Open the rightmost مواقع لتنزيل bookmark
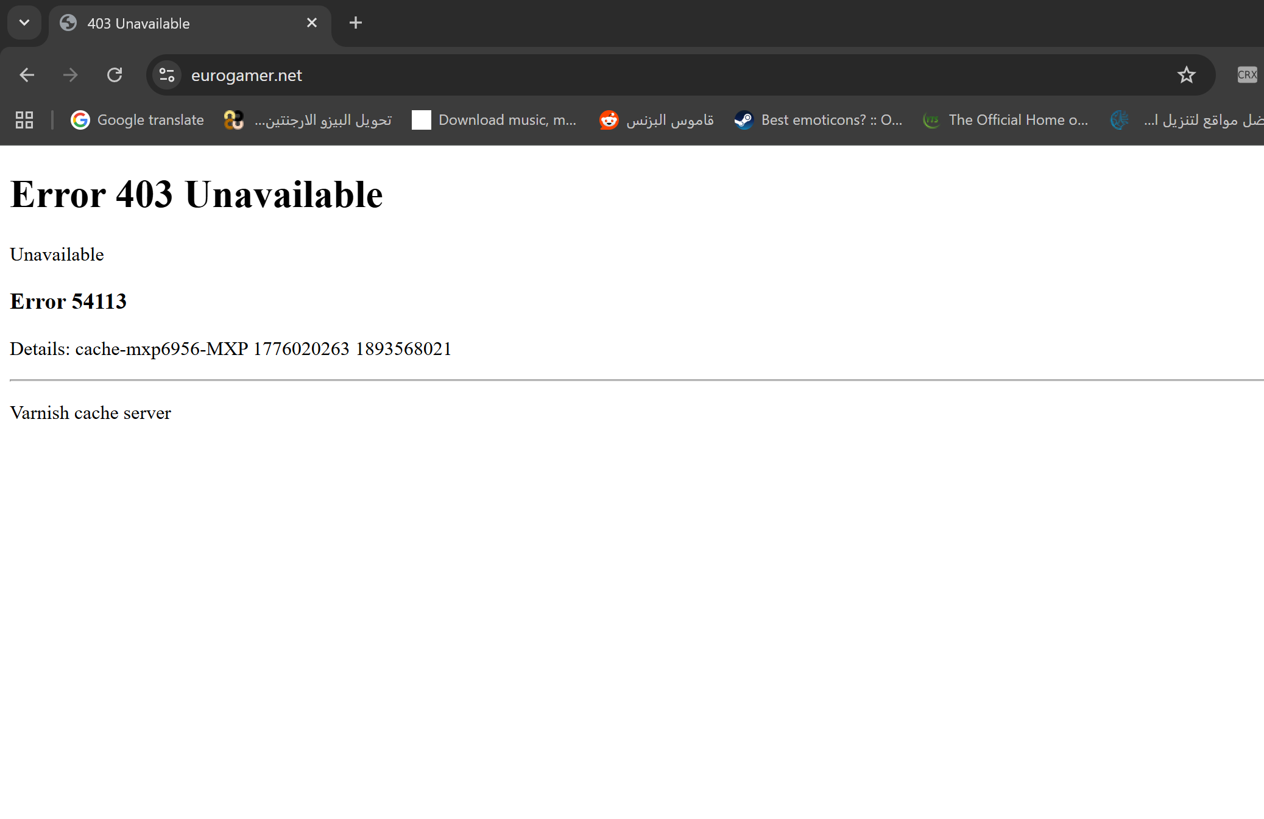 click(x=1188, y=120)
